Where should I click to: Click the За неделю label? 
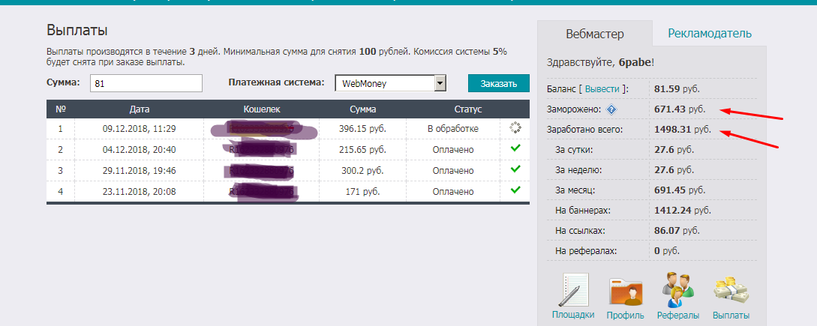pos(578,170)
